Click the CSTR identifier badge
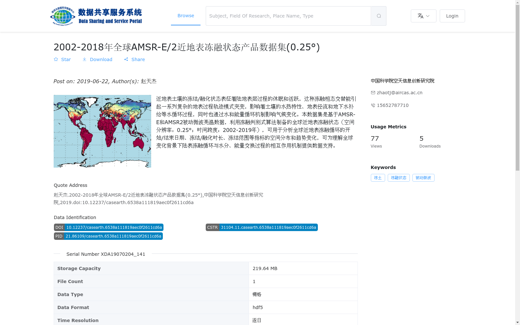520x325 pixels. click(x=262, y=227)
